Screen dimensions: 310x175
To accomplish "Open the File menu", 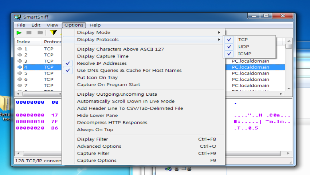I will (x=21, y=25).
